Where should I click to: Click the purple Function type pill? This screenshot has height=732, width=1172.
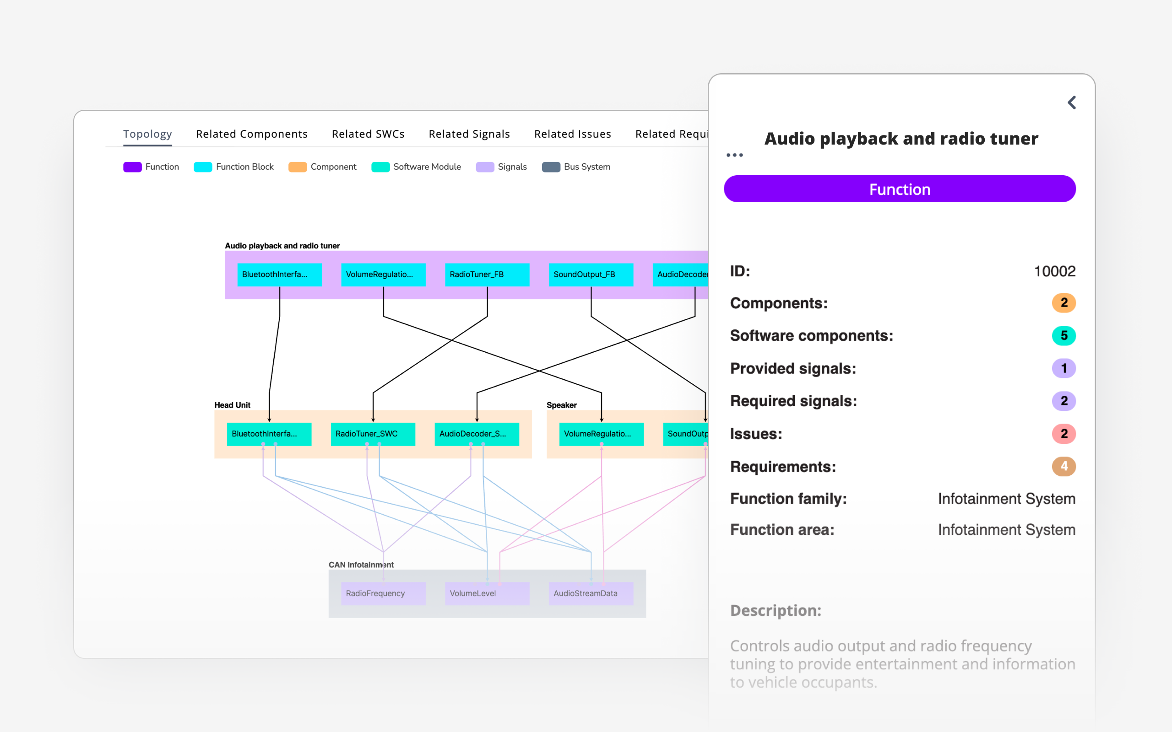[x=899, y=189]
